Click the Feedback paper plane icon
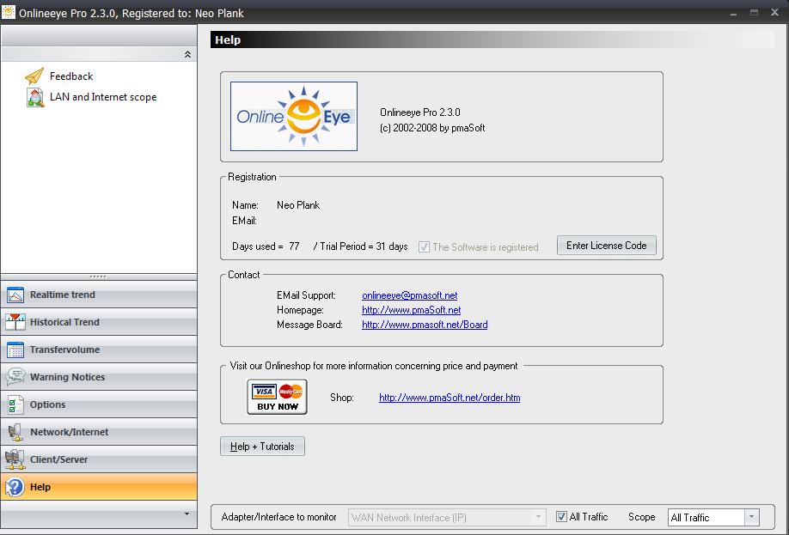 click(x=34, y=76)
